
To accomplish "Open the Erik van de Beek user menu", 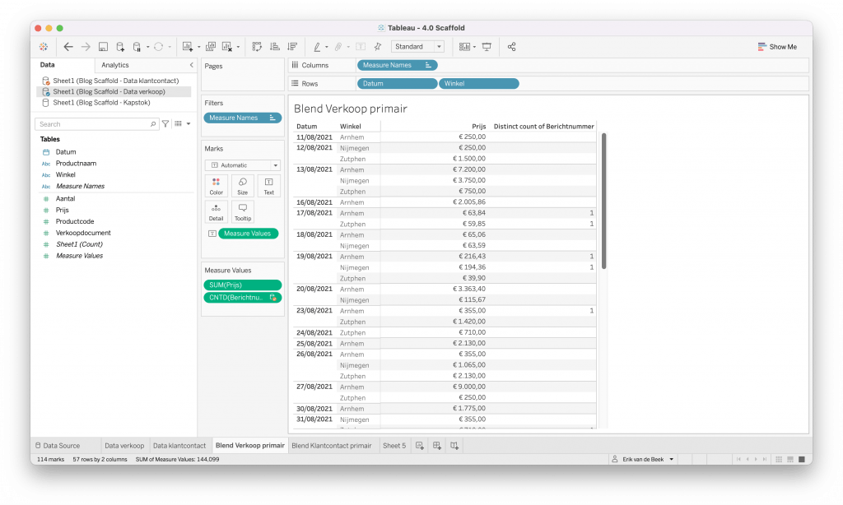I will (643, 459).
